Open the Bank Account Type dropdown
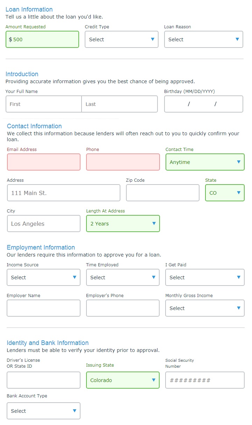 (x=44, y=411)
